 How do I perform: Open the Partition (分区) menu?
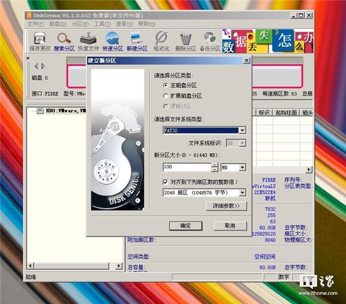[x=80, y=24]
